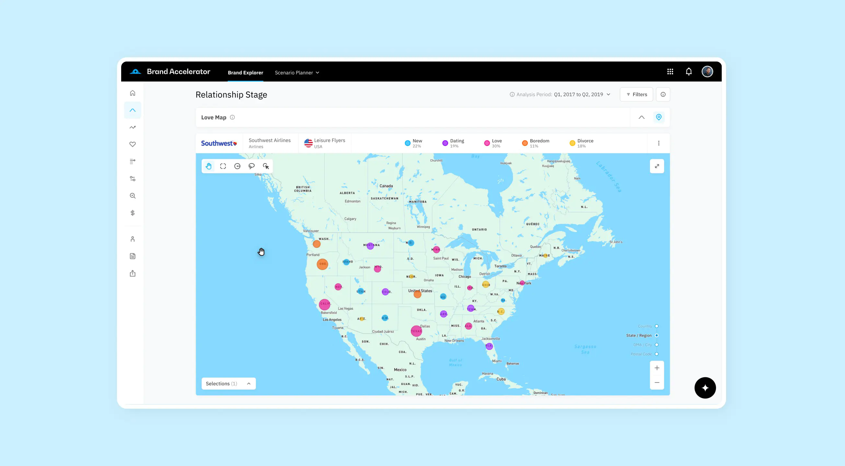Expand the map to fullscreen

coord(657,166)
